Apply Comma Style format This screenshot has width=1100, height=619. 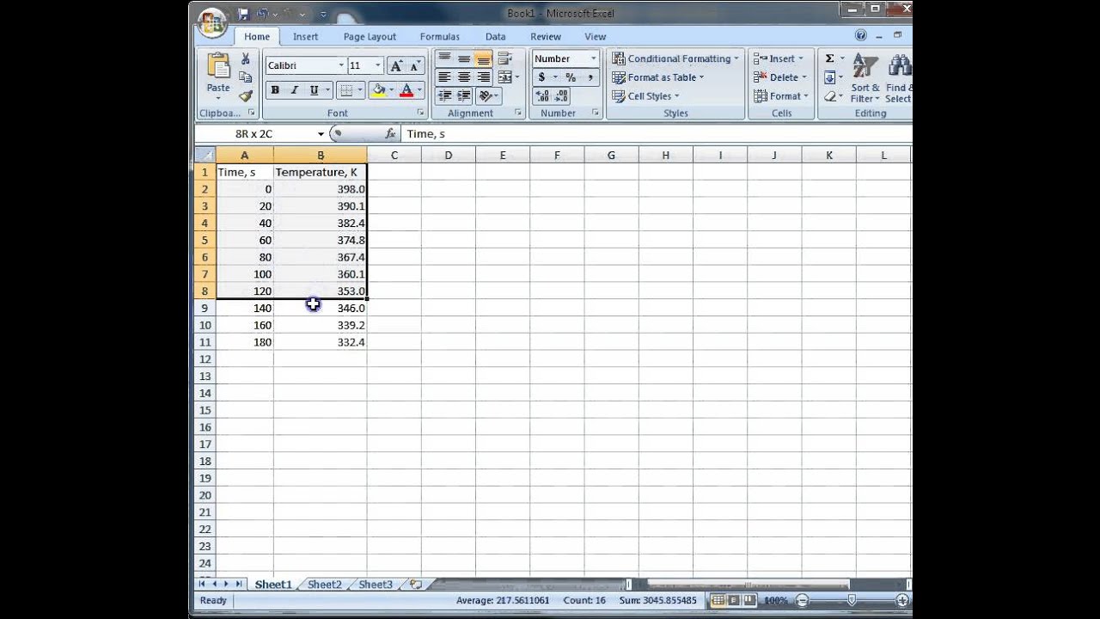[x=590, y=77]
